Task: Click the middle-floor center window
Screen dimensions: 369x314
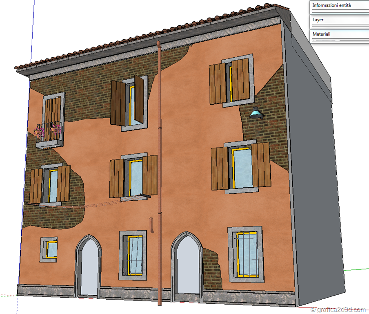Action: pos(134,179)
